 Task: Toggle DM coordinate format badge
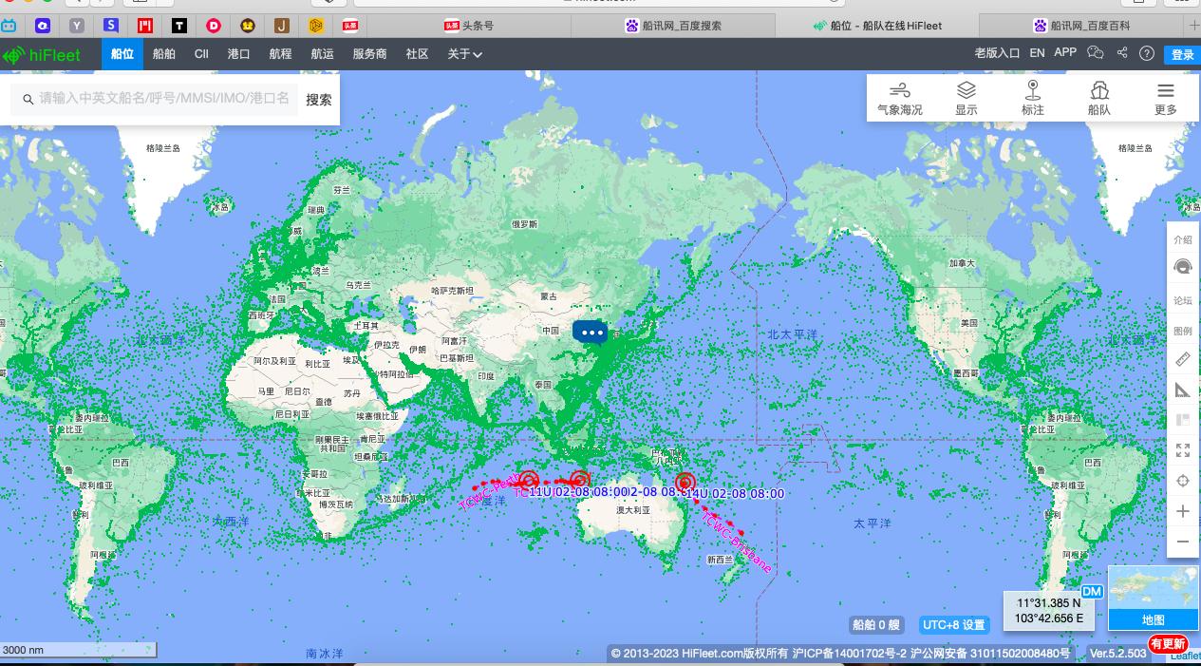[x=1091, y=592]
